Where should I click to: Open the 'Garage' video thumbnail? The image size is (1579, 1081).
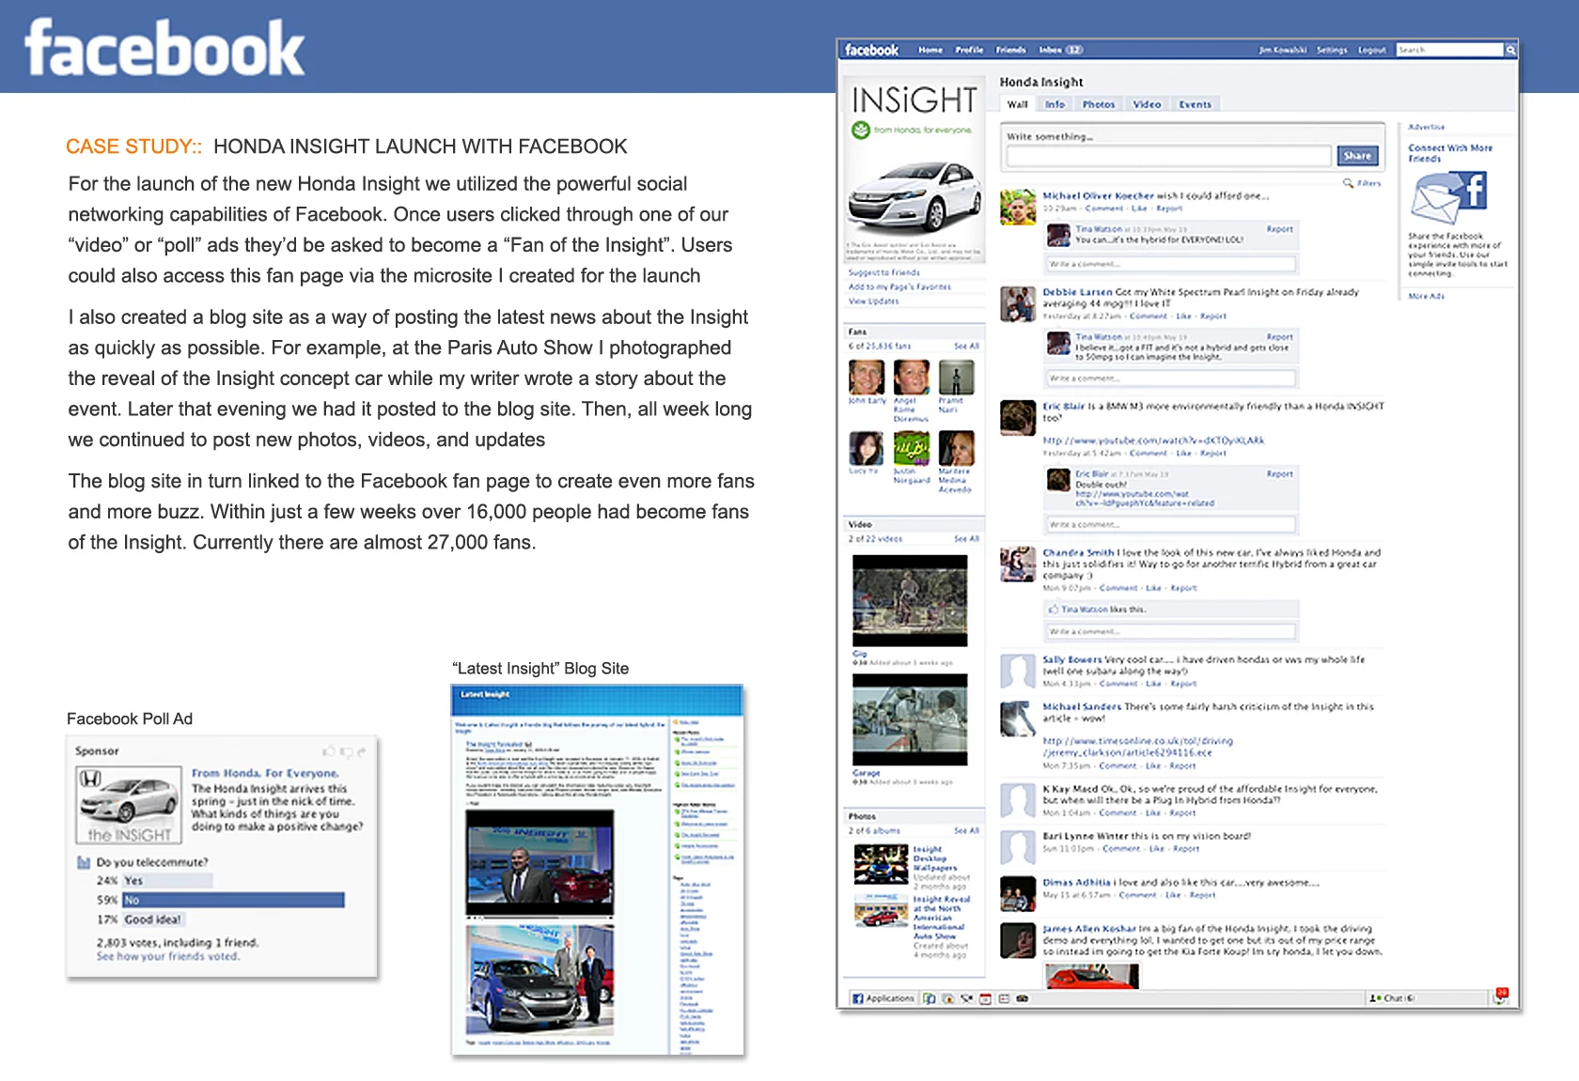[909, 719]
